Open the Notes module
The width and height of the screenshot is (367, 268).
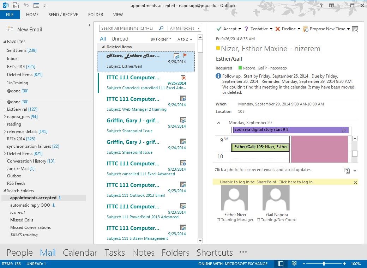(143, 252)
